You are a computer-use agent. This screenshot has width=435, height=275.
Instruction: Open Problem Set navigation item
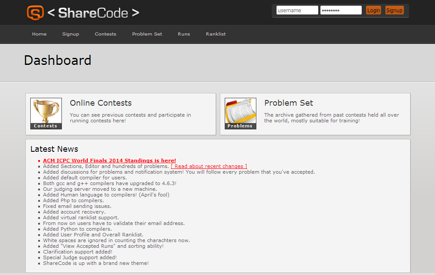pyautogui.click(x=147, y=34)
